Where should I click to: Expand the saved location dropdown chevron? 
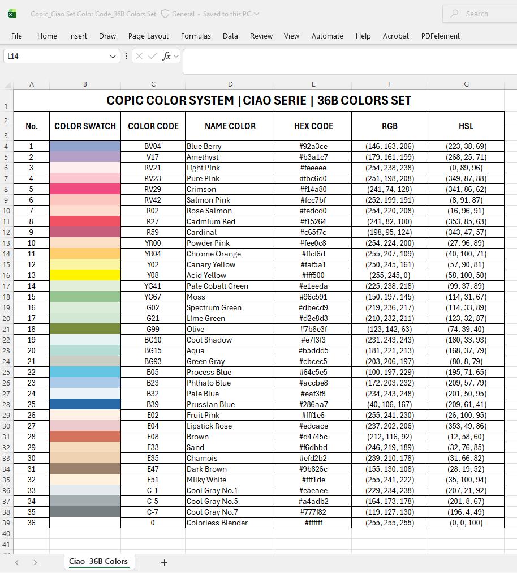(256, 14)
